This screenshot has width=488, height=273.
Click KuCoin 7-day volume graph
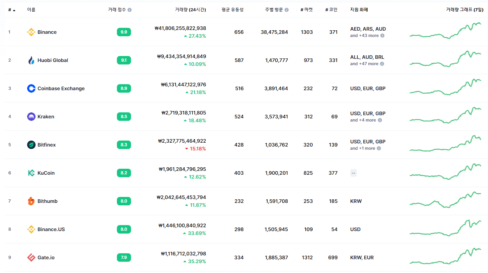pos(445,172)
